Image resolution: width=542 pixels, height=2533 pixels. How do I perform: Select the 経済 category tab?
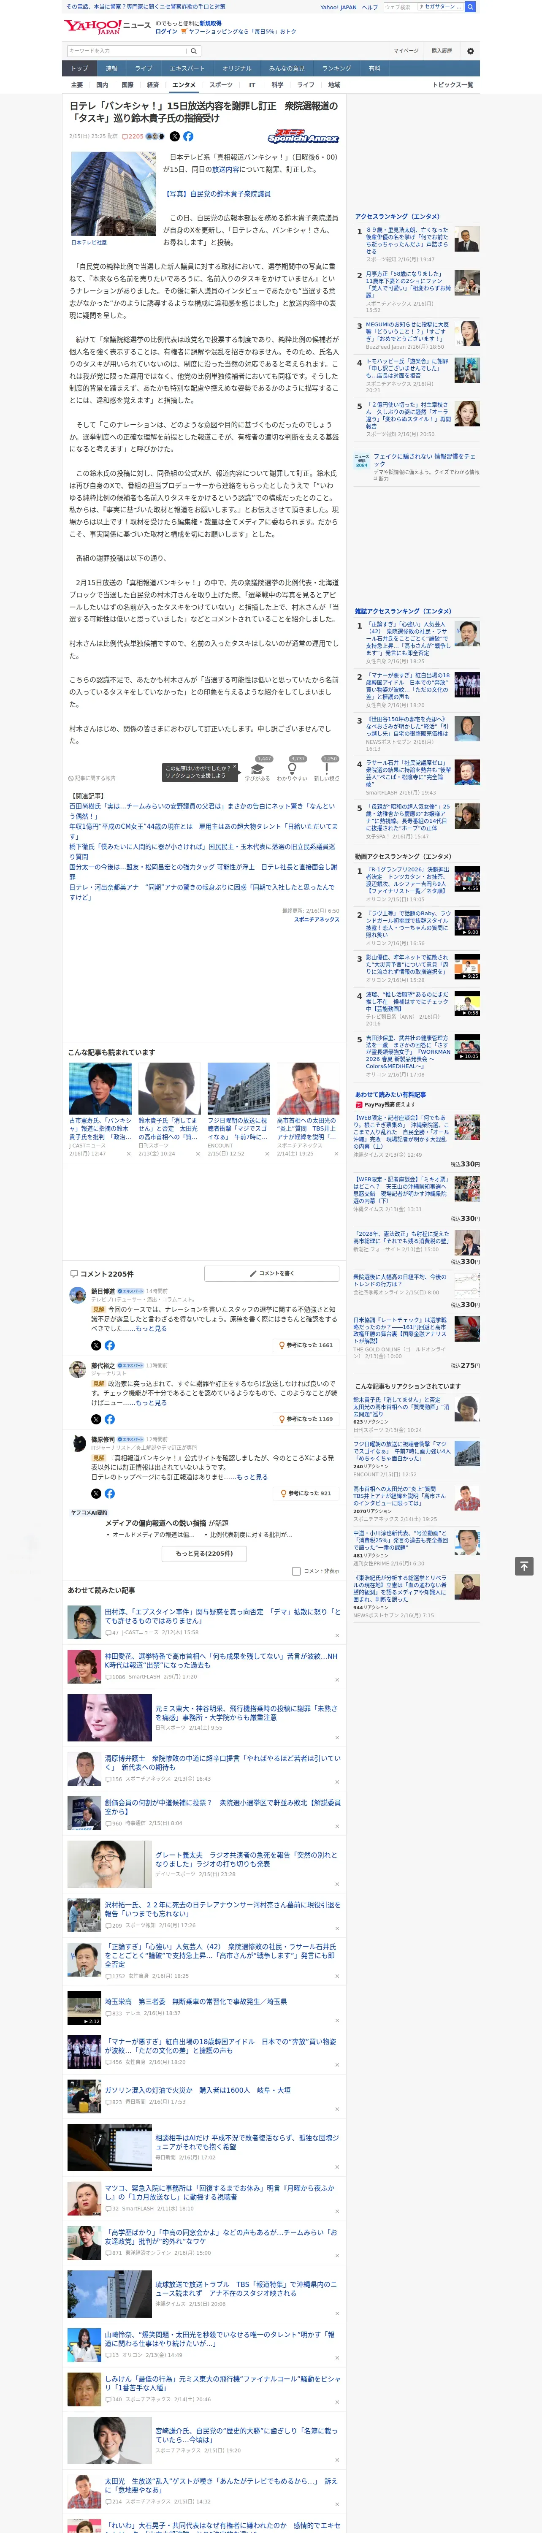coord(152,84)
